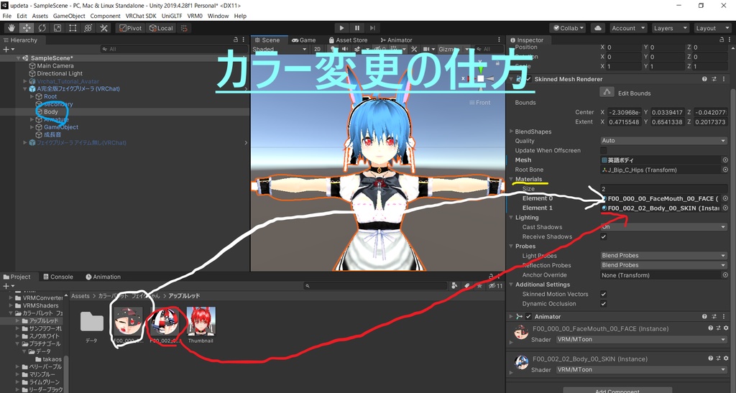Open the Layout dropdown
736x393 pixels.
pos(712,28)
